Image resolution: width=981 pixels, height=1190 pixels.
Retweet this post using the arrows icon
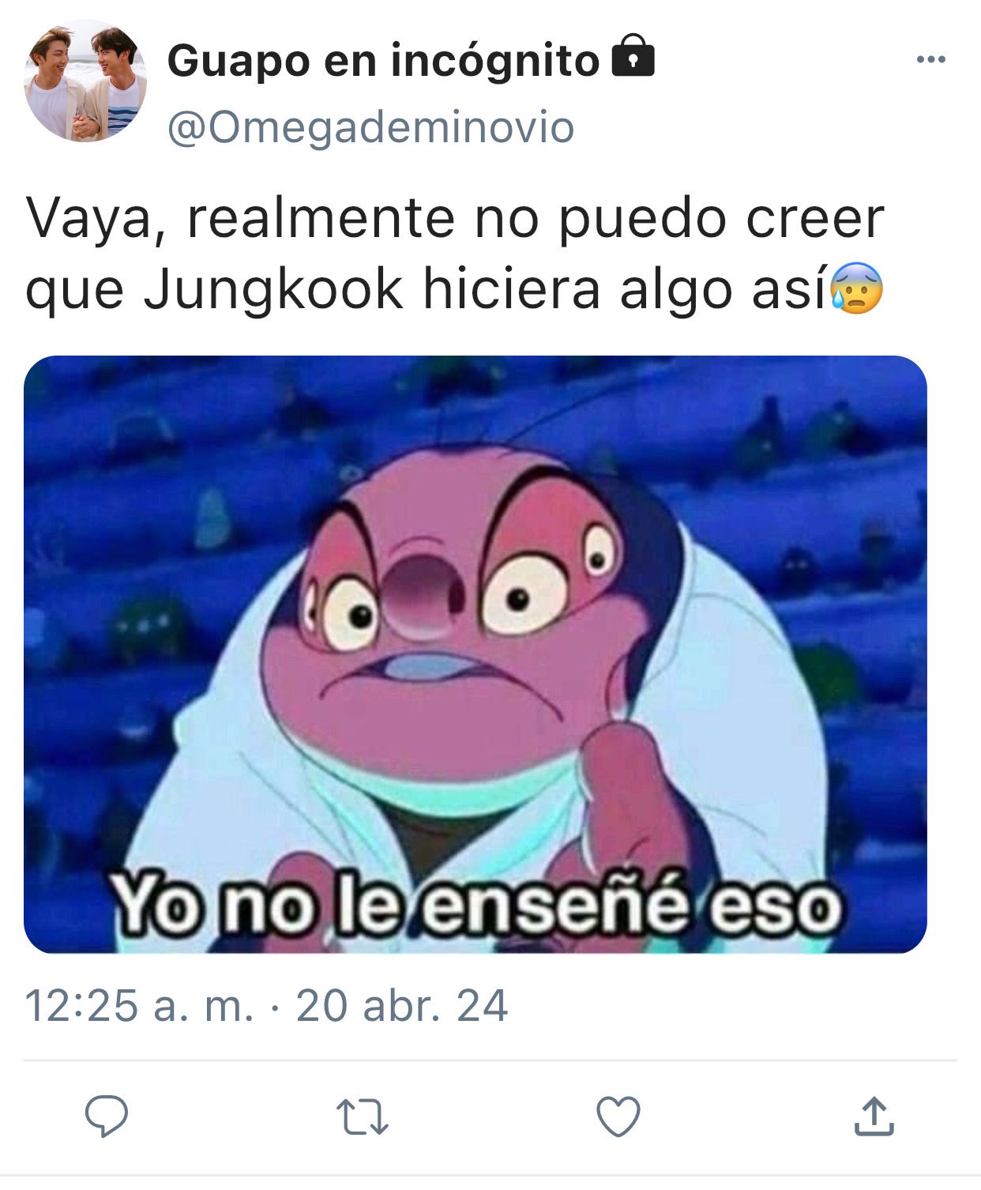(x=363, y=1117)
